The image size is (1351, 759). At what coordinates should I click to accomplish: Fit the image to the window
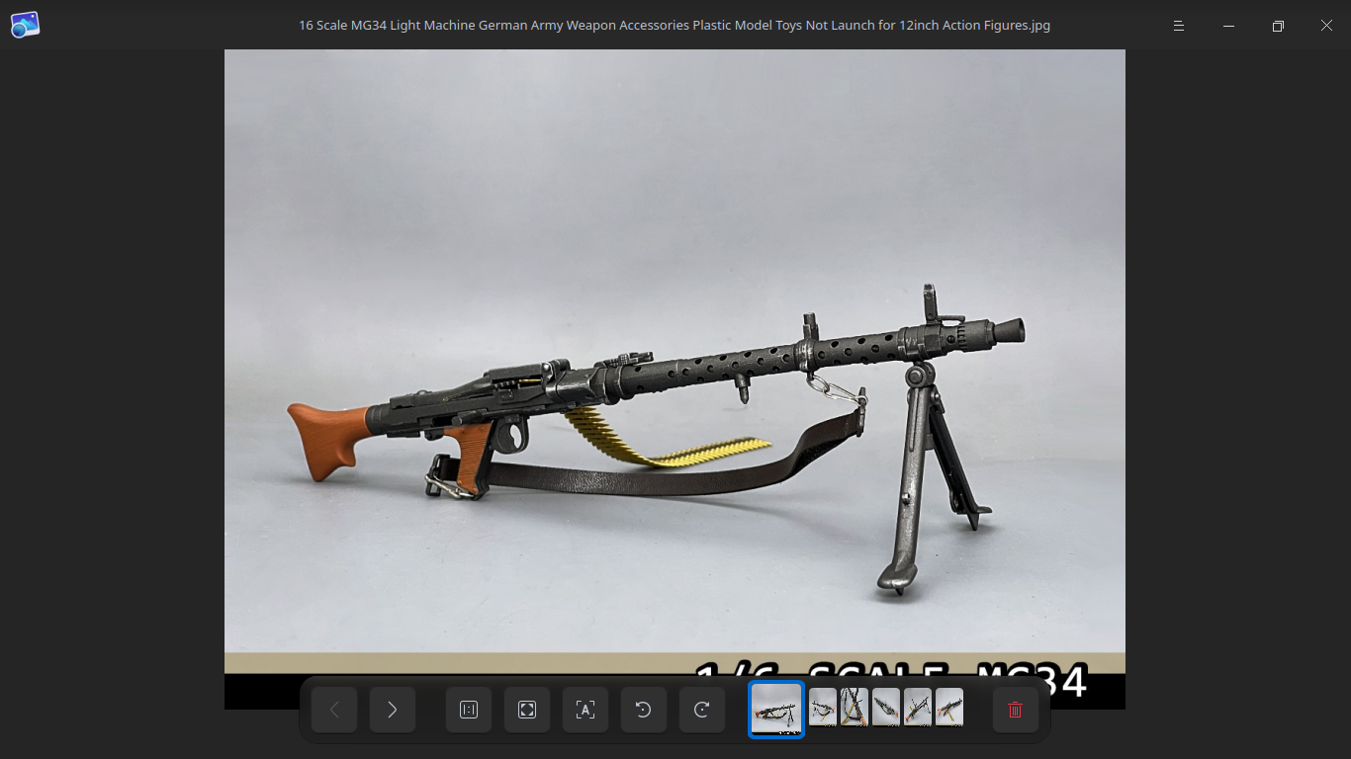click(x=527, y=710)
